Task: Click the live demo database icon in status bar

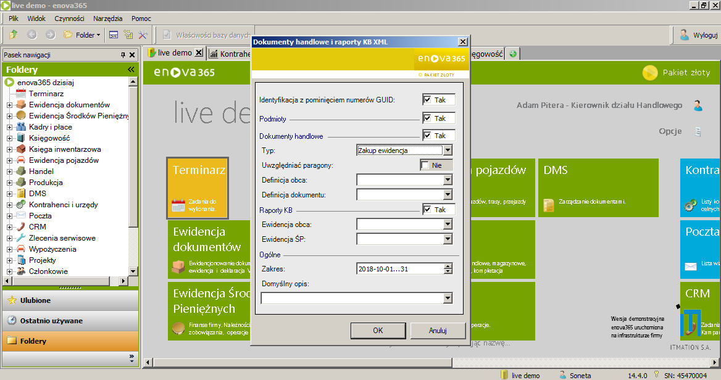Action: [504, 374]
